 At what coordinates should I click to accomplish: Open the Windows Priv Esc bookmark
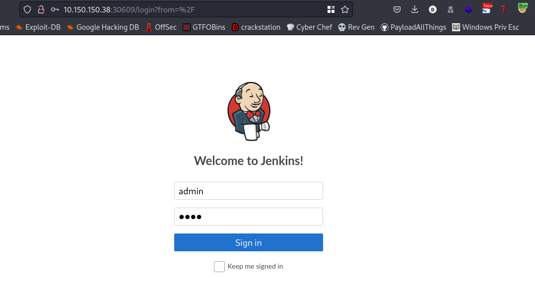pyautogui.click(x=485, y=27)
